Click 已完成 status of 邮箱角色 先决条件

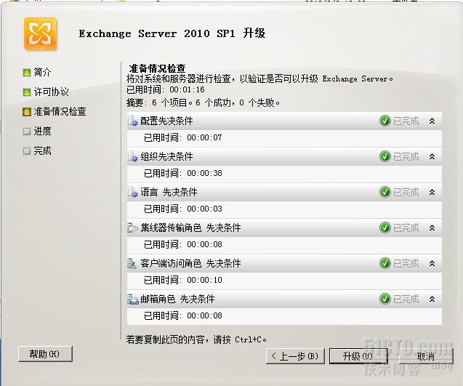(x=406, y=299)
